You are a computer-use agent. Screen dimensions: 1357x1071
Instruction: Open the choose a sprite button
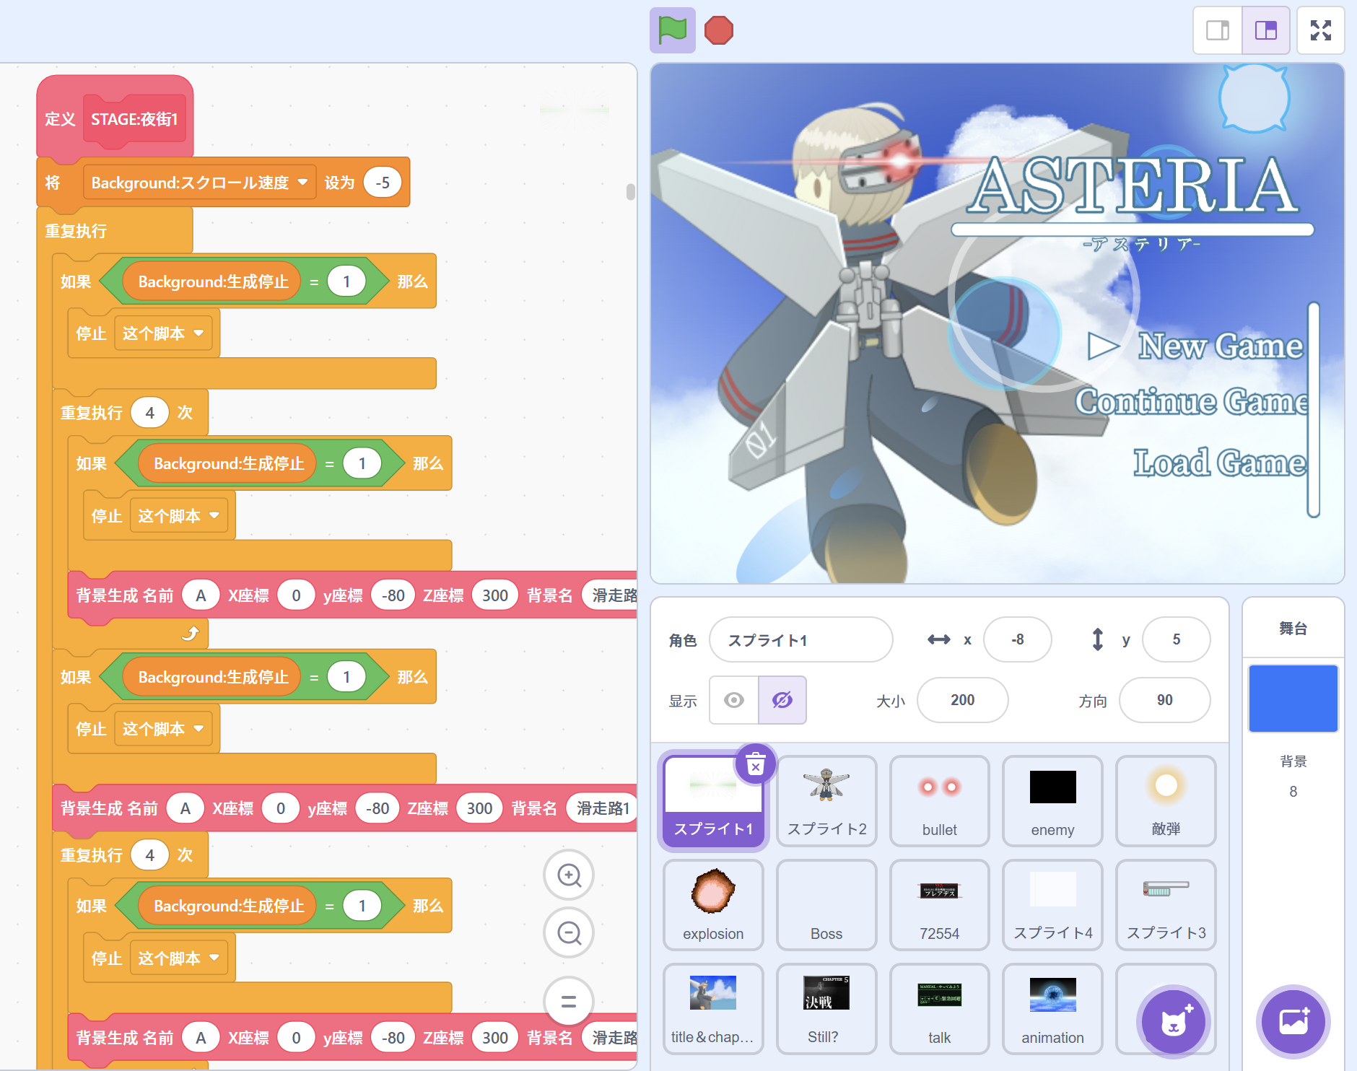(1174, 1021)
